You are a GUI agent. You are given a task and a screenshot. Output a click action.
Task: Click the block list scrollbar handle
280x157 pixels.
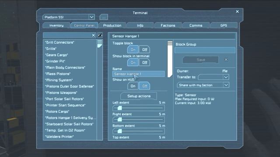coord(100,44)
